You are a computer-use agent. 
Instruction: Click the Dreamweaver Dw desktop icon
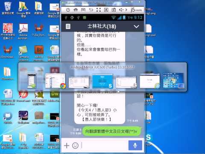(x=55, y=96)
